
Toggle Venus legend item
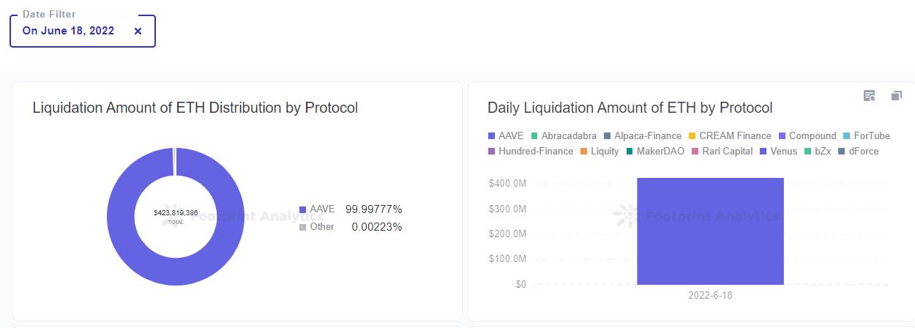coord(778,152)
